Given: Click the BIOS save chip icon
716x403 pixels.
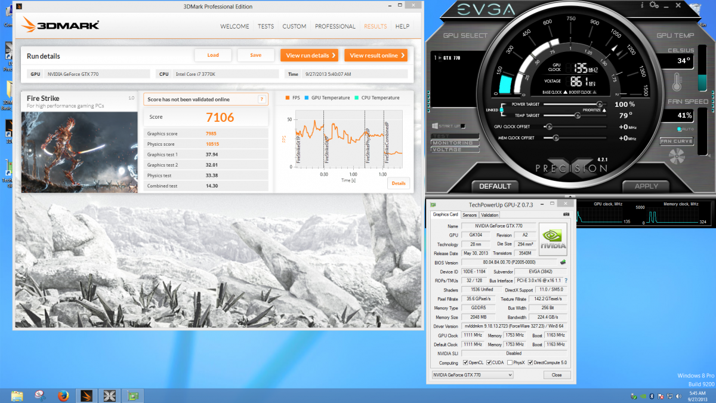Looking at the screenshot, I should click(x=562, y=262).
